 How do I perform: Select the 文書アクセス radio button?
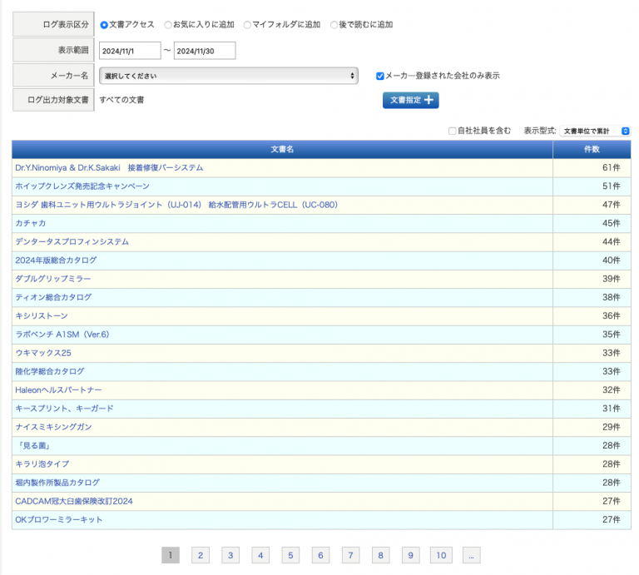[x=104, y=25]
